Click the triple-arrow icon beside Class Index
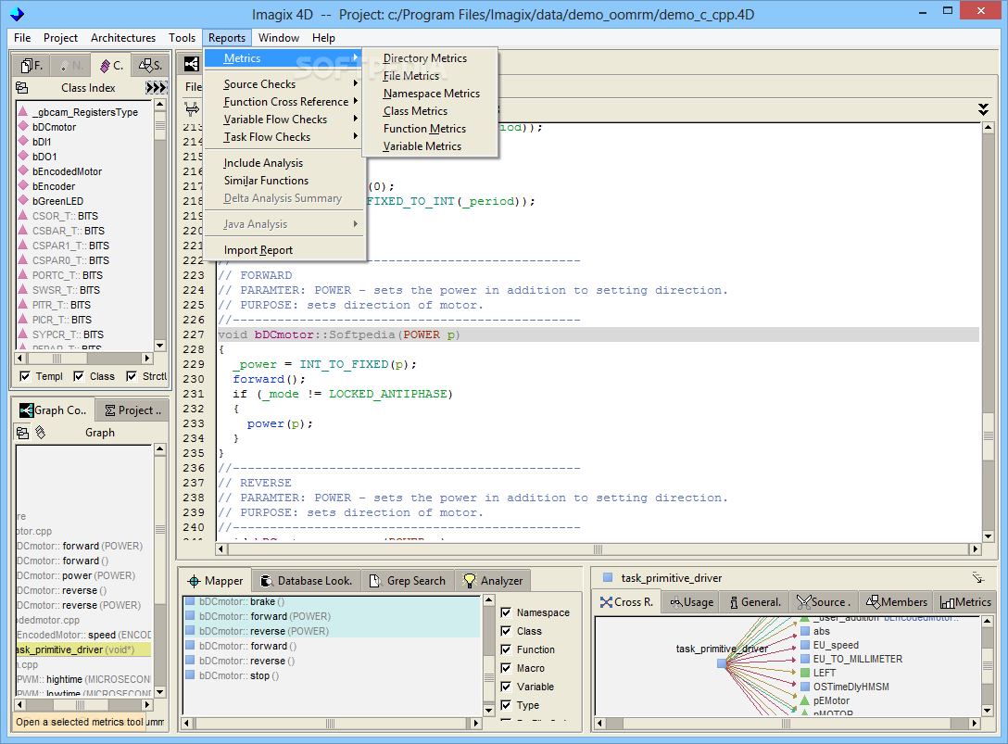Viewport: 1008px width, 744px height. (157, 87)
